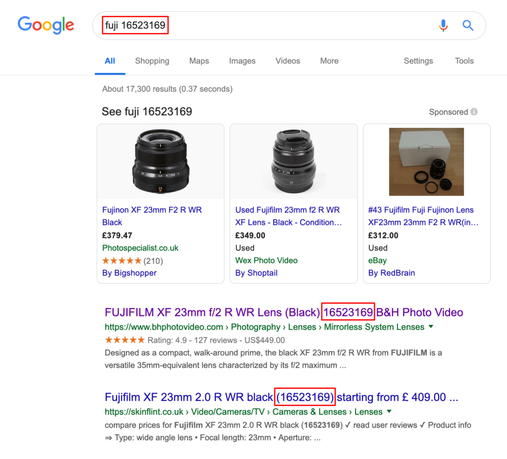Click the voice search microphone icon

point(443,25)
